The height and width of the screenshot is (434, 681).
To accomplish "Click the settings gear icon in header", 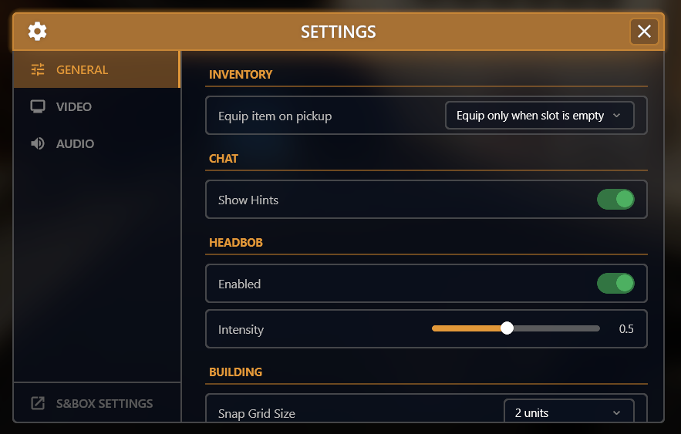I will (x=37, y=31).
